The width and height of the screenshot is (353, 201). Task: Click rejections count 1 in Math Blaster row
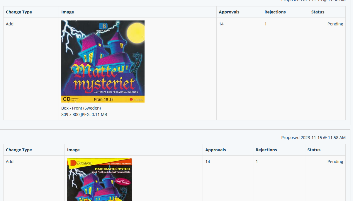click(x=257, y=162)
